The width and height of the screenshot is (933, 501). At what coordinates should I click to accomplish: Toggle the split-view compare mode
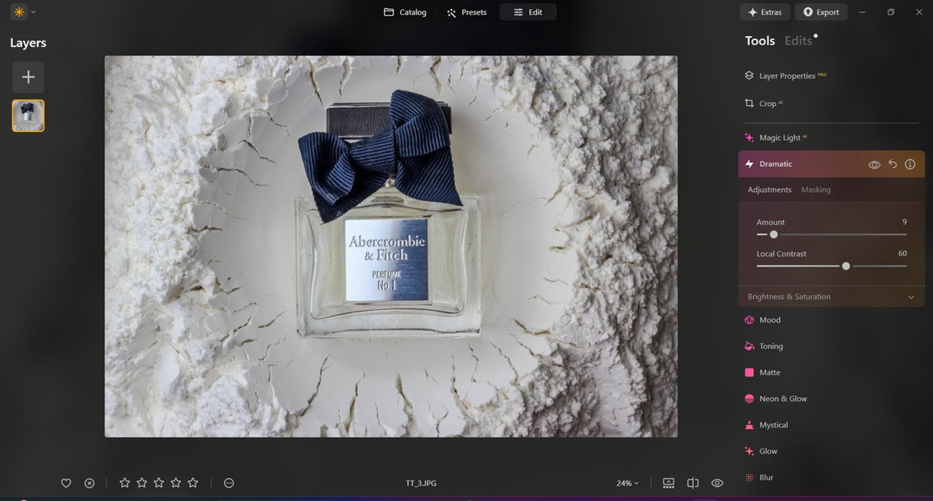[x=693, y=483]
